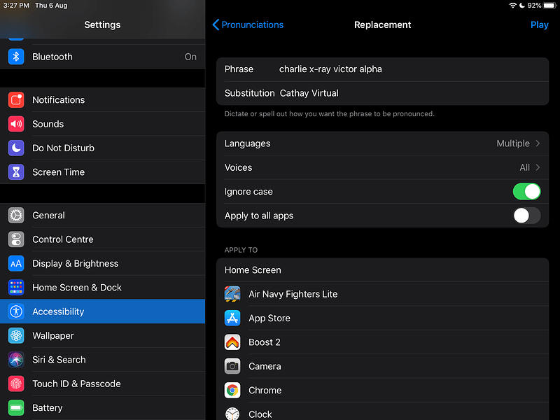This screenshot has height=420, width=560.
Task: Edit the Phrase text field
Action: tap(382, 69)
